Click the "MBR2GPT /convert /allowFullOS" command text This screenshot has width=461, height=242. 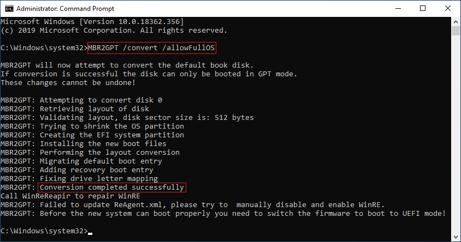[x=152, y=48]
